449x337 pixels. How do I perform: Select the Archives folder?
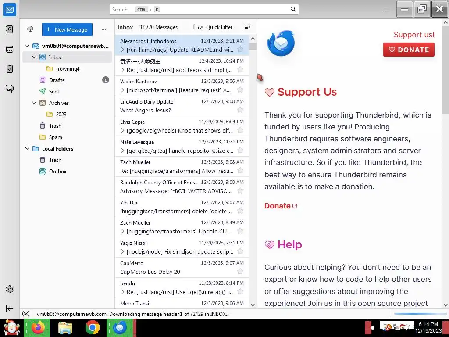click(x=67, y=103)
